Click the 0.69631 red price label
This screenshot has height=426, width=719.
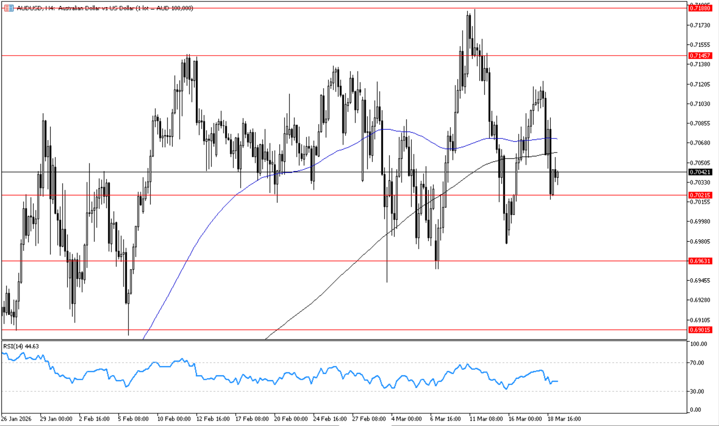(x=700, y=261)
